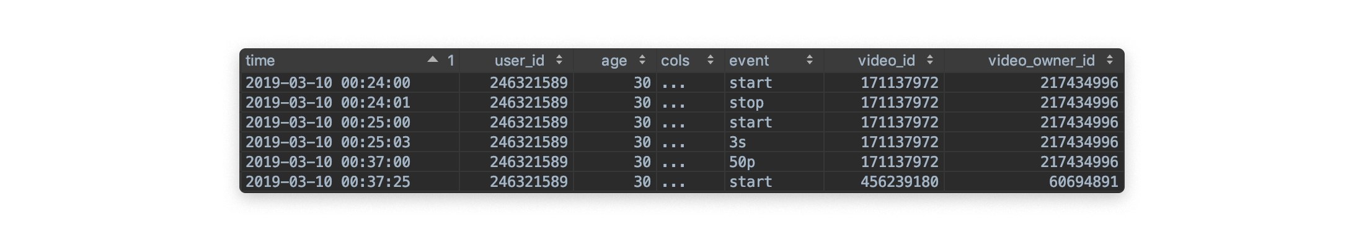Select the time cell 2019-03-10 00:25:03
This screenshot has width=1364, height=250.
[x=328, y=142]
